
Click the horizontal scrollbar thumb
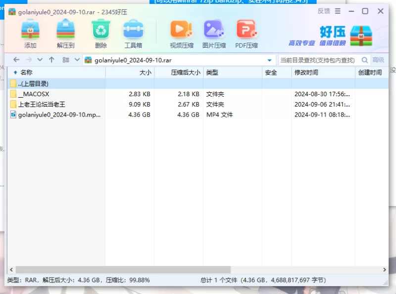(123, 269)
